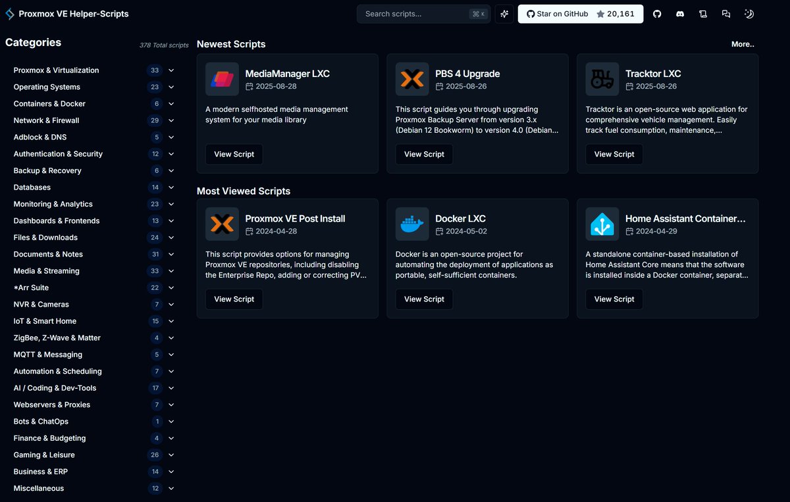Screen dimensions: 790x502
Task: Click the Proxmox VE Helper-Scripts title
Action: tap(74, 14)
